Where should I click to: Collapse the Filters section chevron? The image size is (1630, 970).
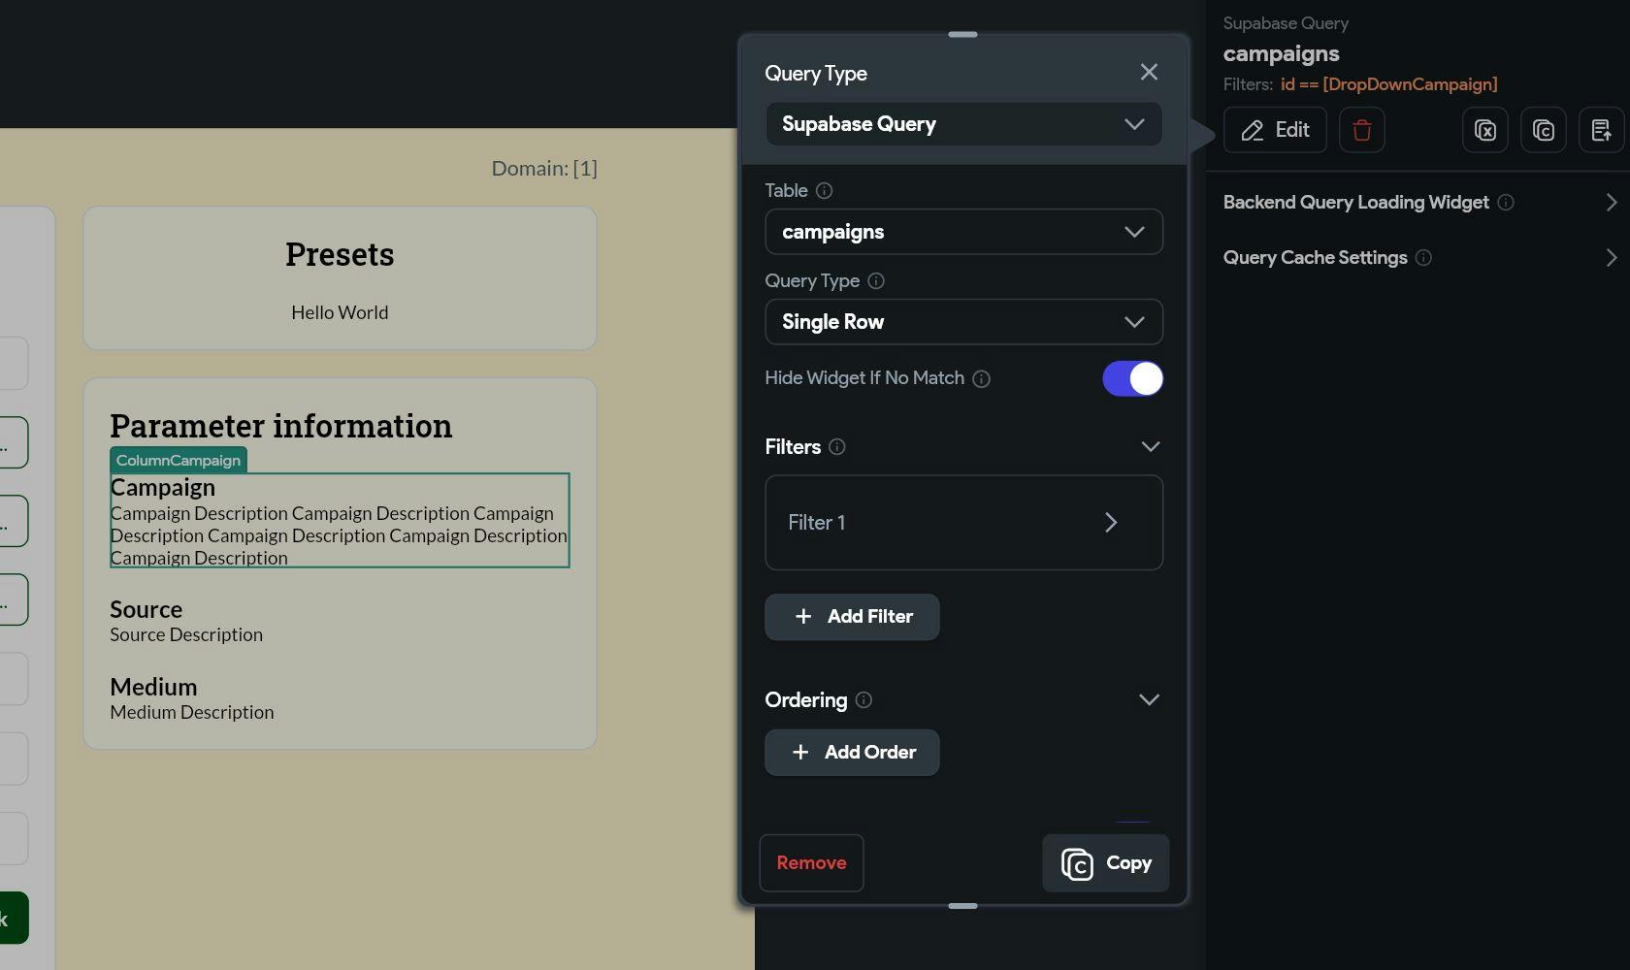1150,447
